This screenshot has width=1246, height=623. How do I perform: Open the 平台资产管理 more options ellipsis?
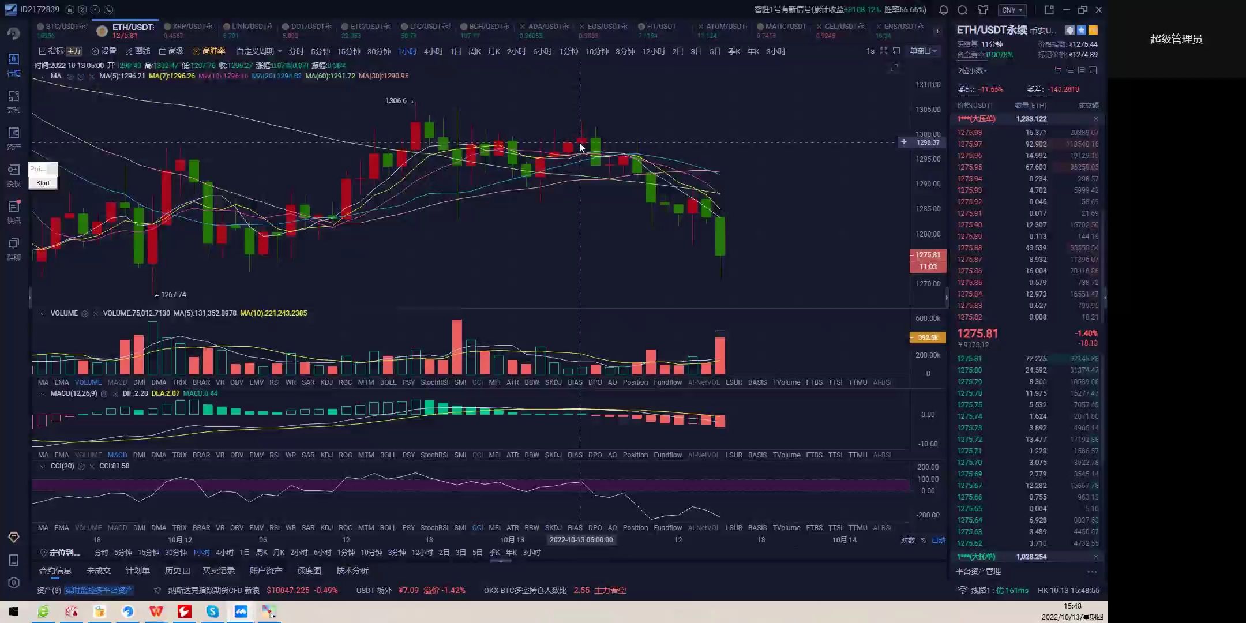(1091, 572)
